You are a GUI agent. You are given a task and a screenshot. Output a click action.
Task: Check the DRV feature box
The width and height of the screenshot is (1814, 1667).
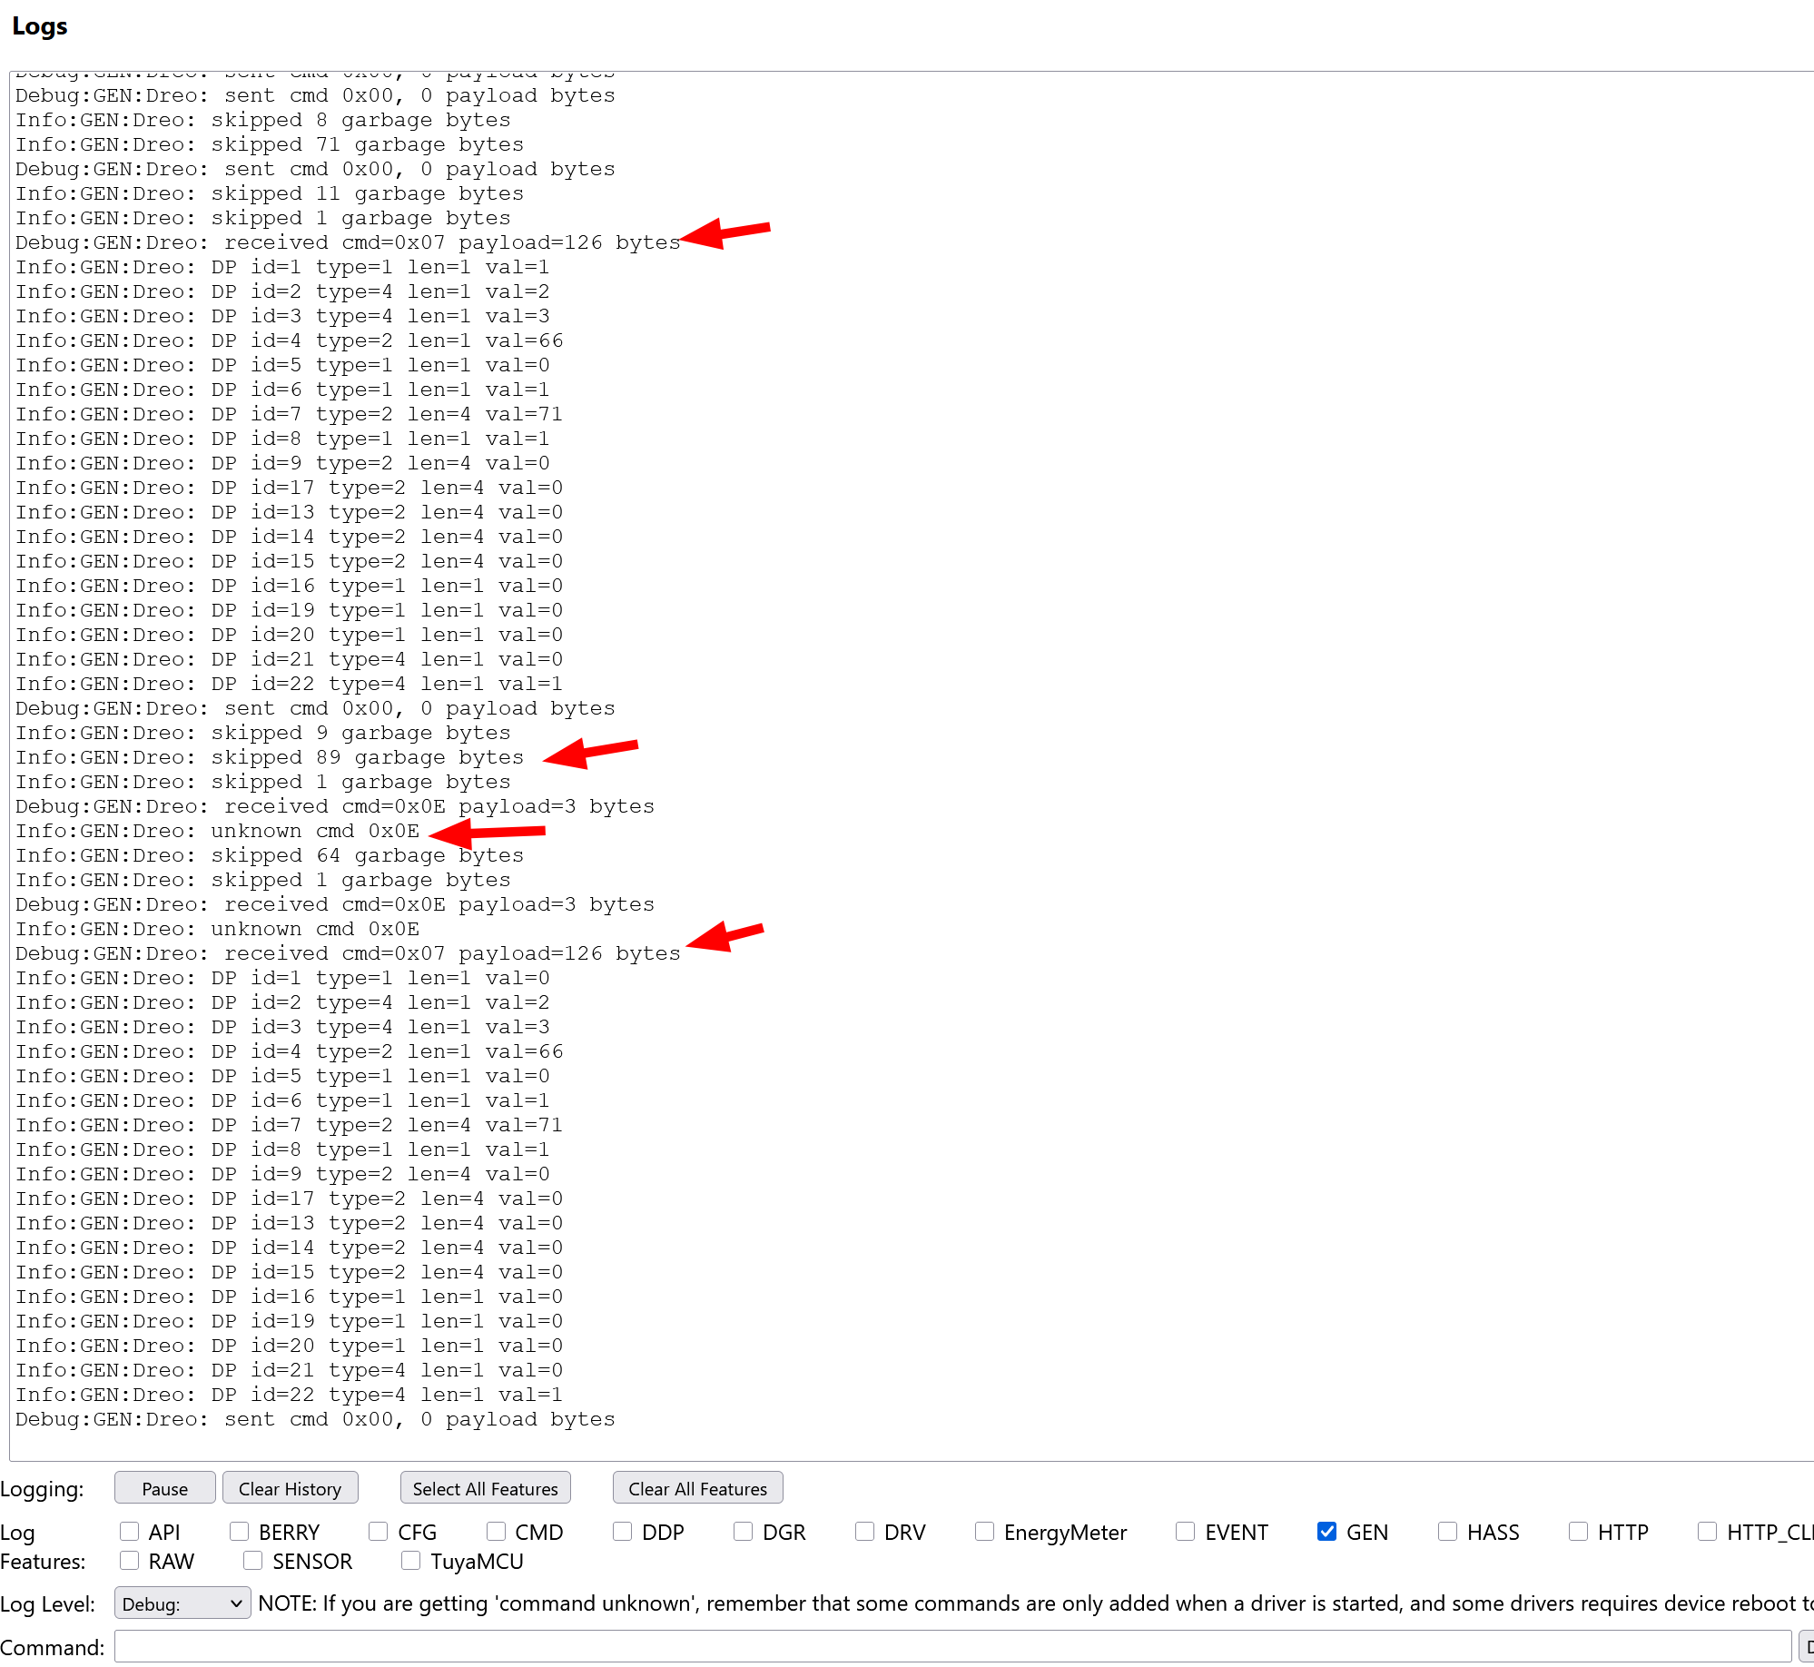[x=865, y=1532]
